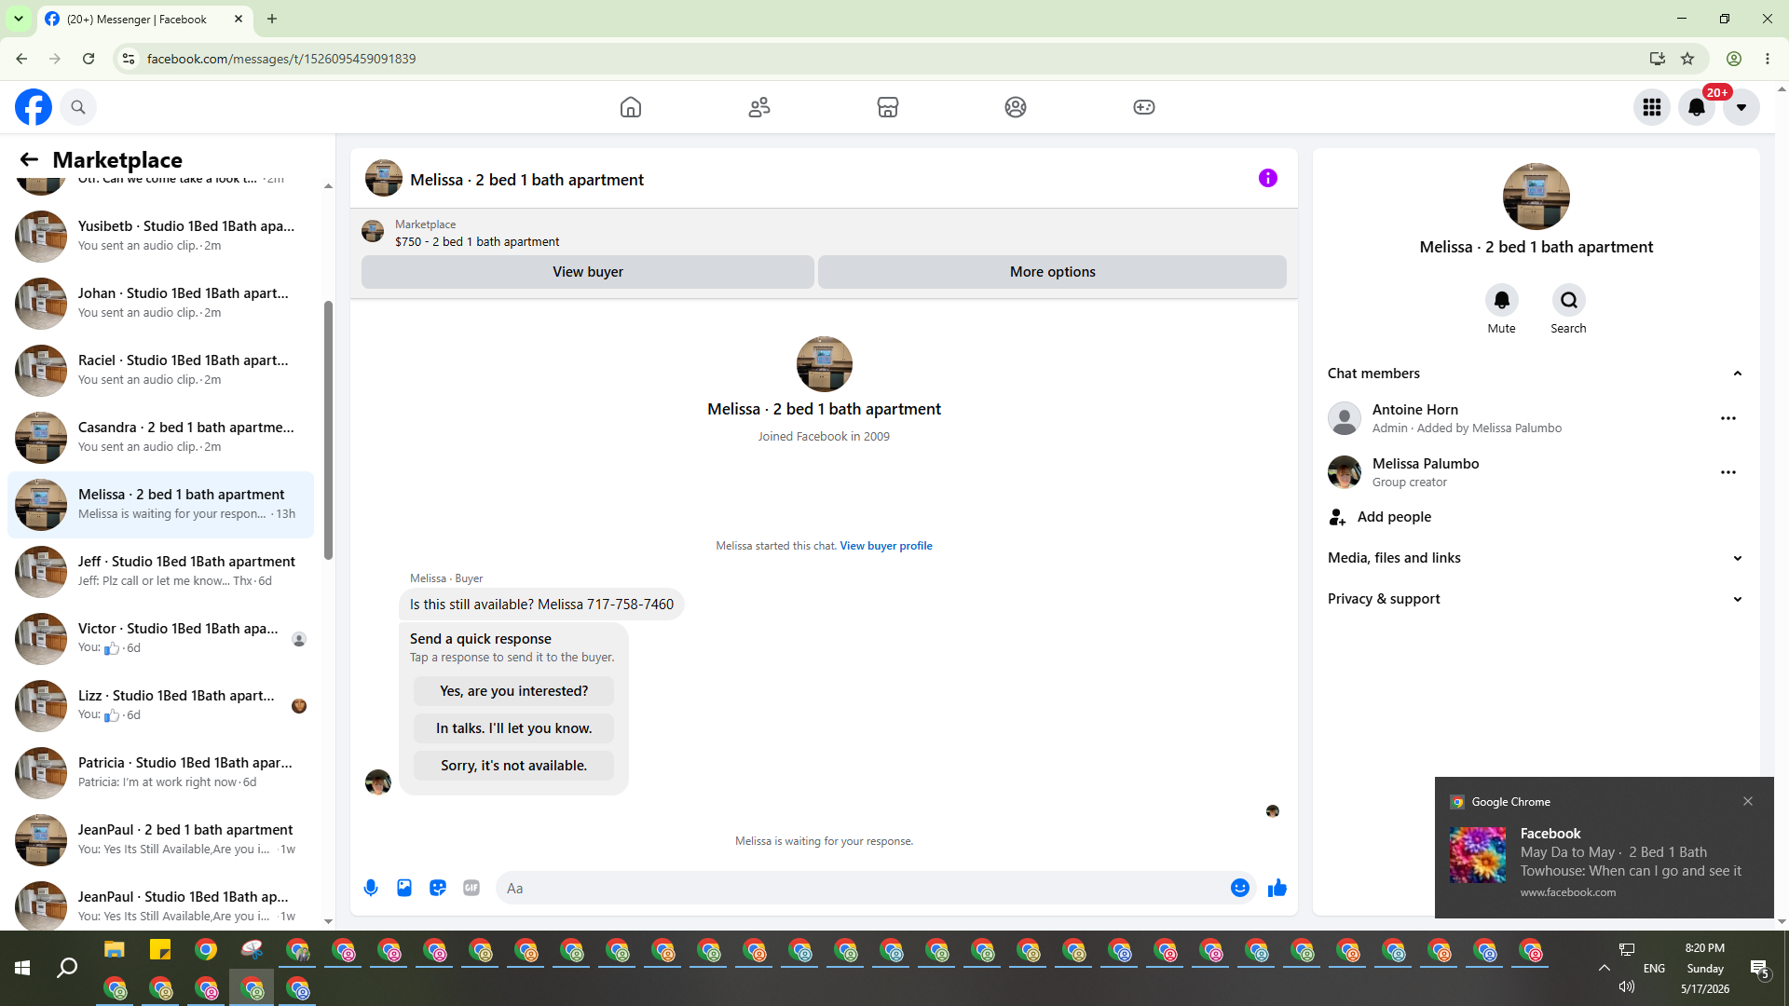The height and width of the screenshot is (1006, 1789).
Task: Send quick response 'Yes, are you interested?'
Action: (514, 691)
